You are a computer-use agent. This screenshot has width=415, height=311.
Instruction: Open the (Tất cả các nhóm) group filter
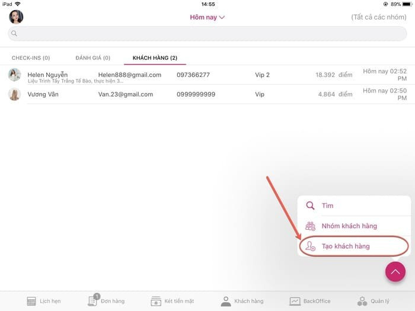point(378,17)
